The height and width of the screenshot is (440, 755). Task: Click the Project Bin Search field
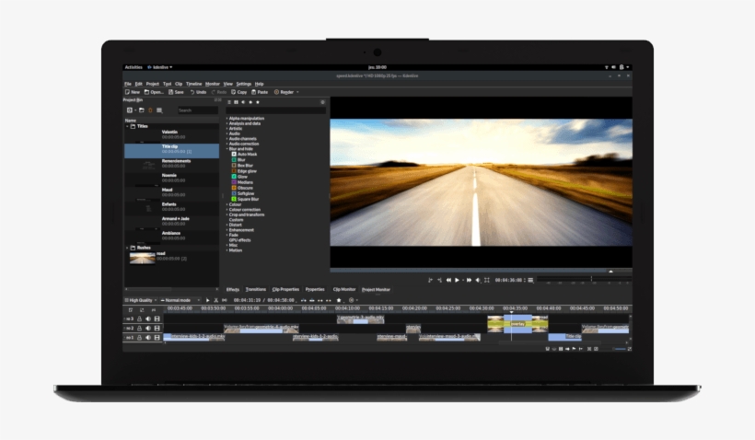(197, 110)
